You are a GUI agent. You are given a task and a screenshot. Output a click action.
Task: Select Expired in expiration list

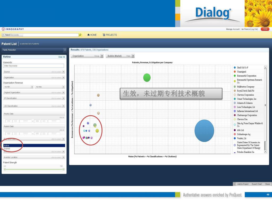(x=34, y=149)
